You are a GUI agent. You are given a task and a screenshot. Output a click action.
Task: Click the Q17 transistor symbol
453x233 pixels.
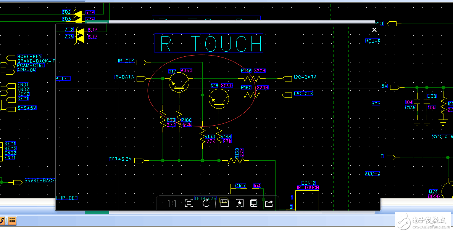[x=179, y=82]
